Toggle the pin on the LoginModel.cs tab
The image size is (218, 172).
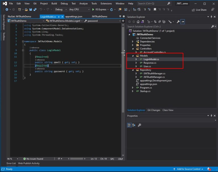click(x=59, y=17)
